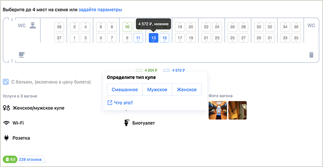Image resolution: width=323 pixels, height=167 pixels.
Task: Select seat 9 on the carriage map
Action: pos(127,38)
